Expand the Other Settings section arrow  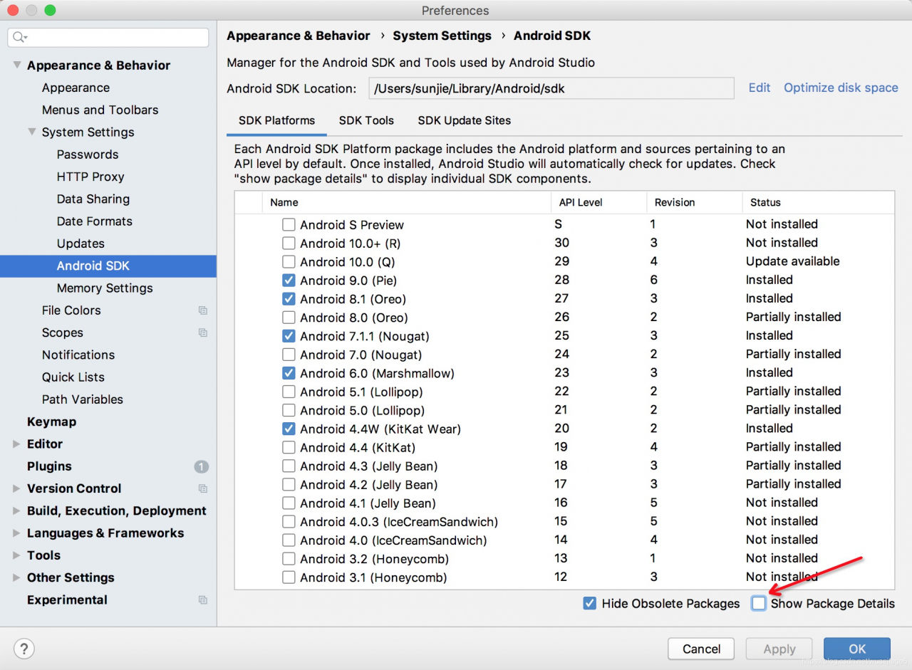click(x=16, y=577)
